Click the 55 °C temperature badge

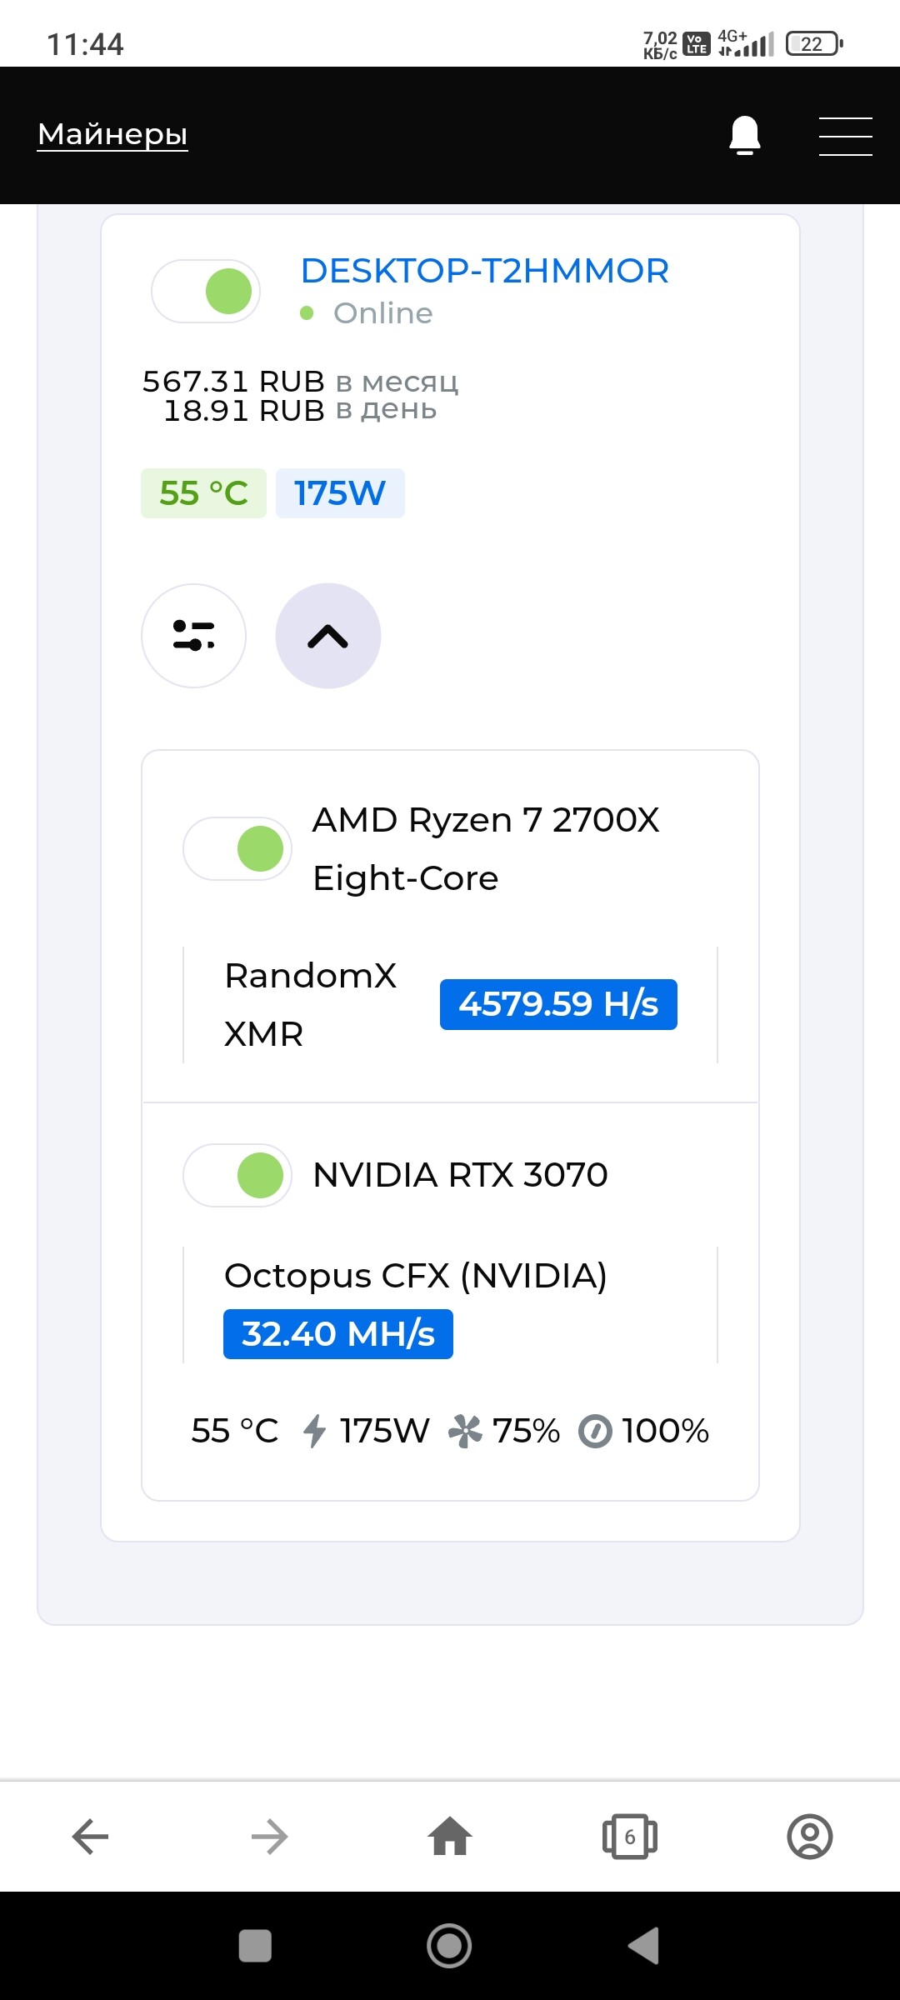(x=203, y=493)
